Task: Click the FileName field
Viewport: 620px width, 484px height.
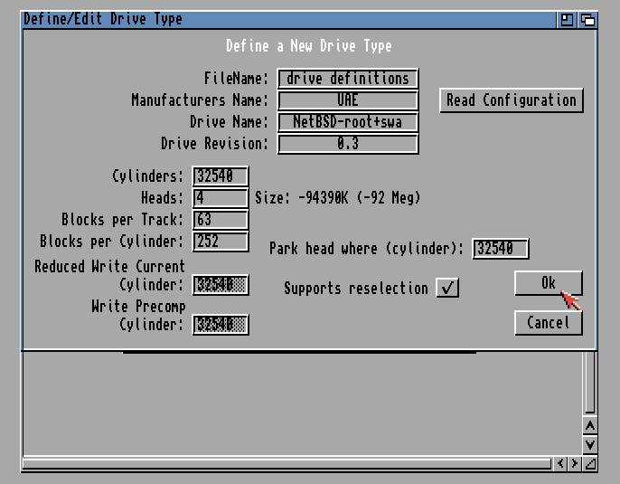Action: (x=348, y=79)
